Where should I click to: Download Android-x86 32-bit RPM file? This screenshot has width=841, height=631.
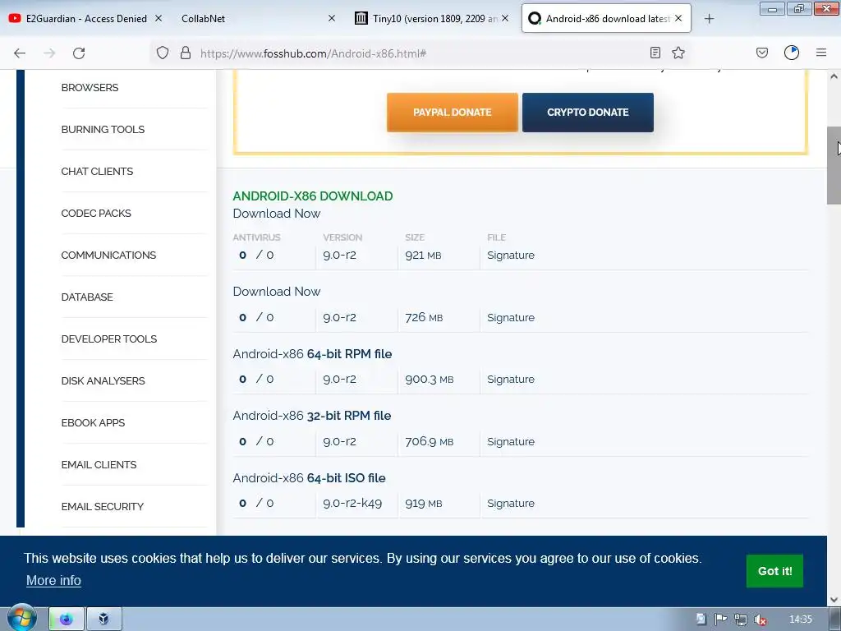(x=311, y=415)
